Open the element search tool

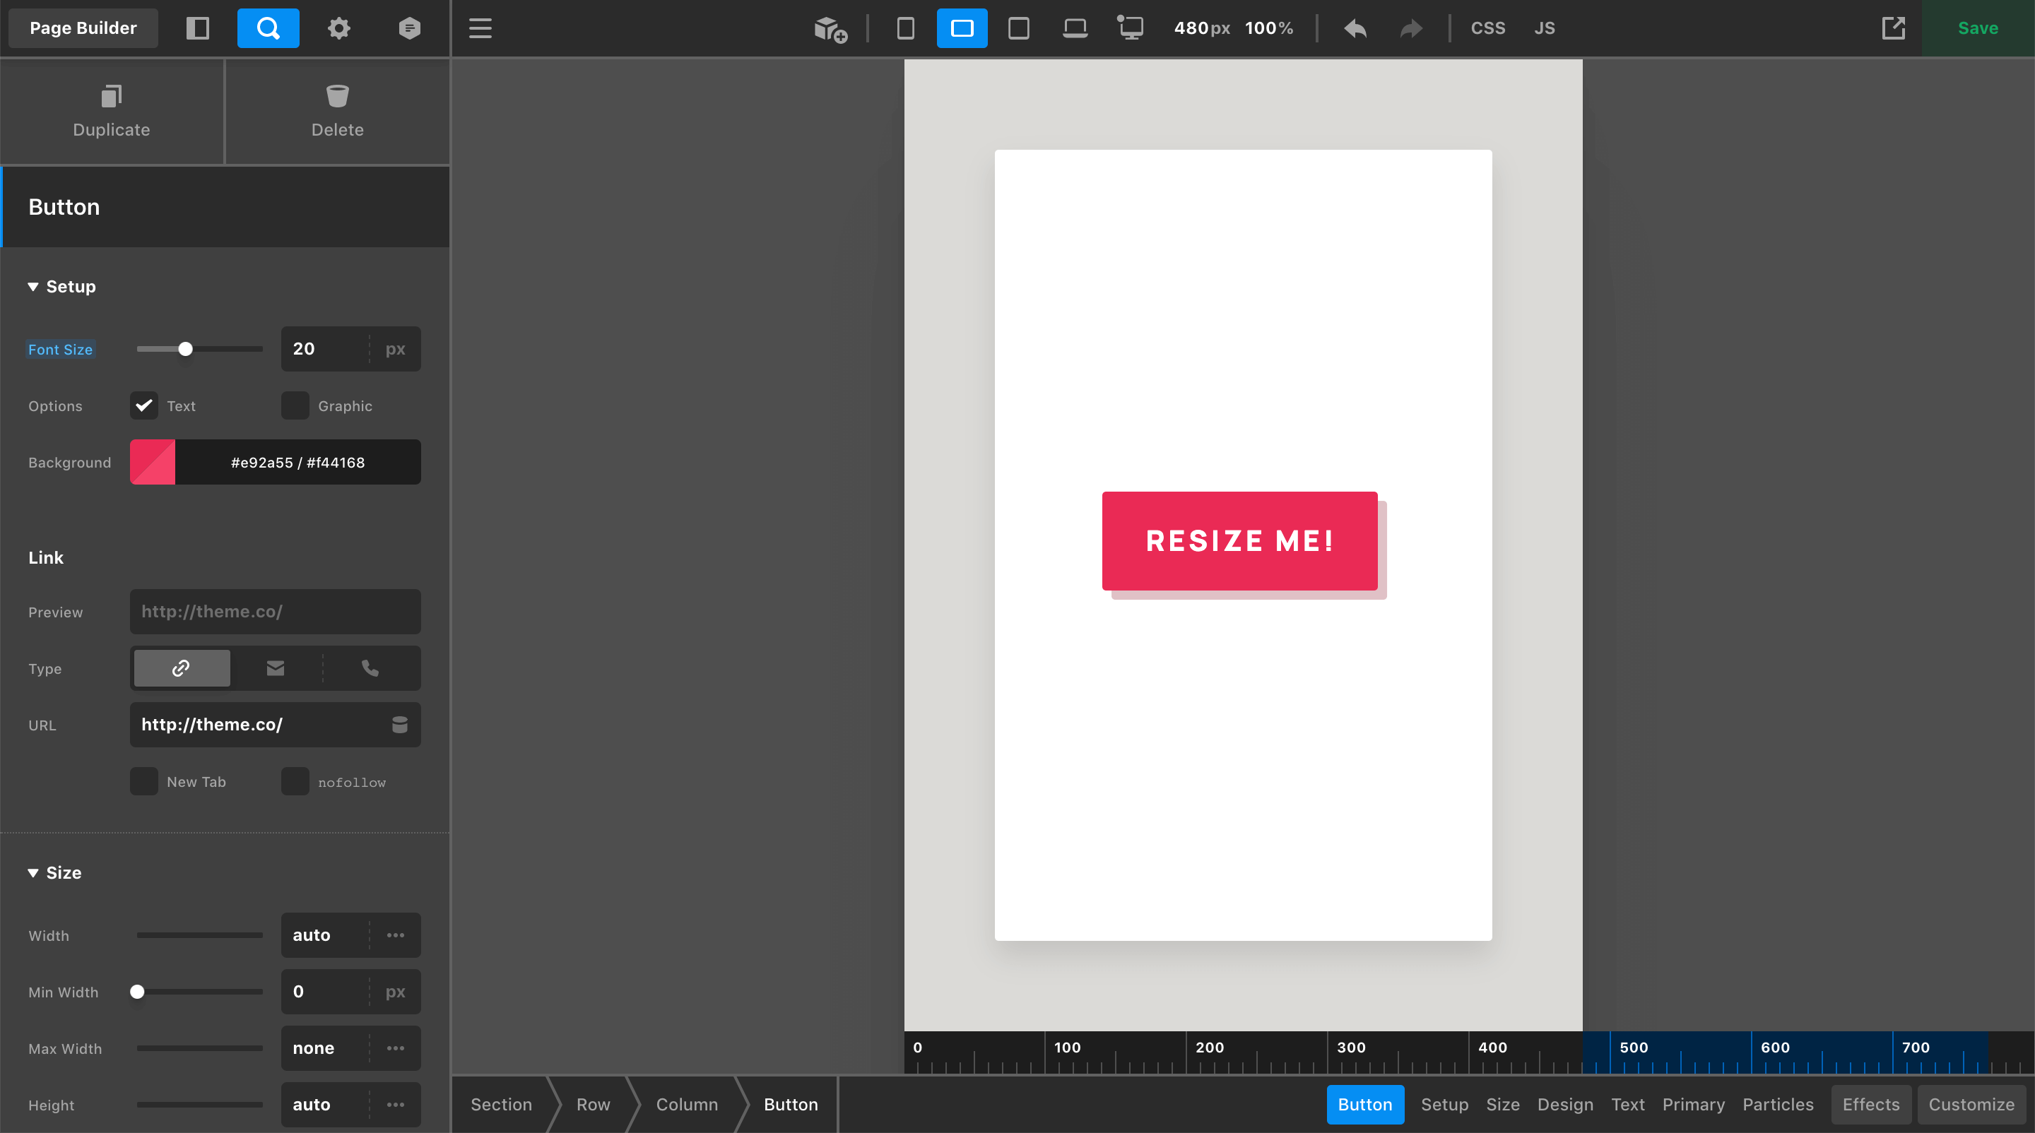(268, 28)
